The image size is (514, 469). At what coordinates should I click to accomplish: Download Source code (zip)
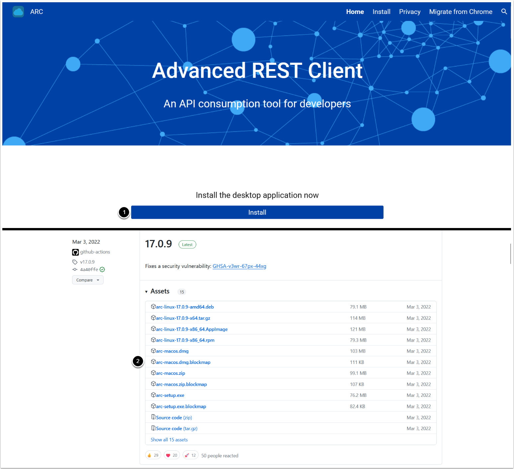tap(174, 417)
